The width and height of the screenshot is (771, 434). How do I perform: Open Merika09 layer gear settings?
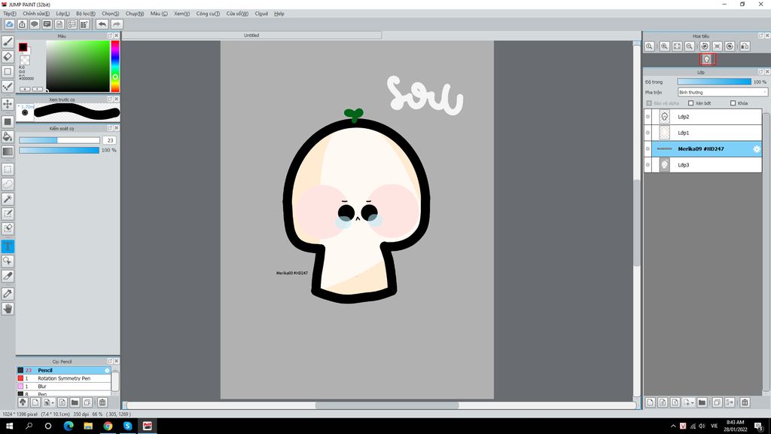[x=756, y=148]
